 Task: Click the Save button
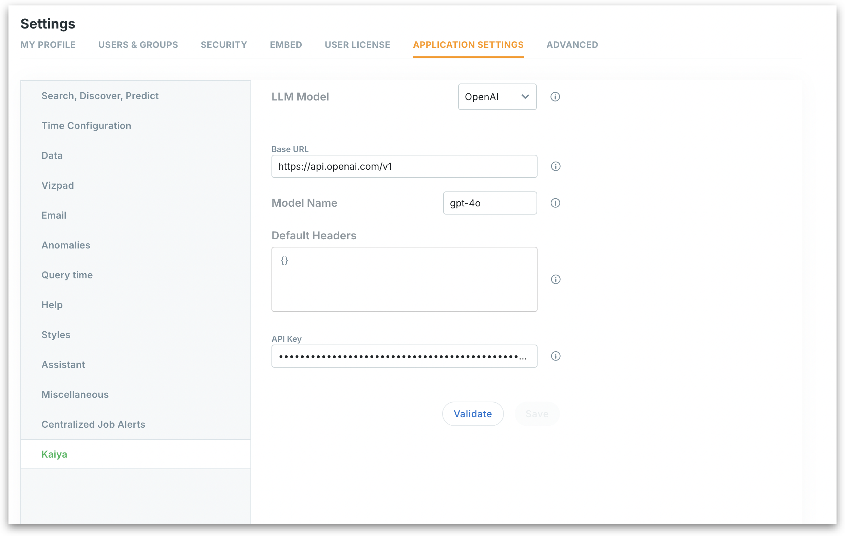click(x=537, y=414)
